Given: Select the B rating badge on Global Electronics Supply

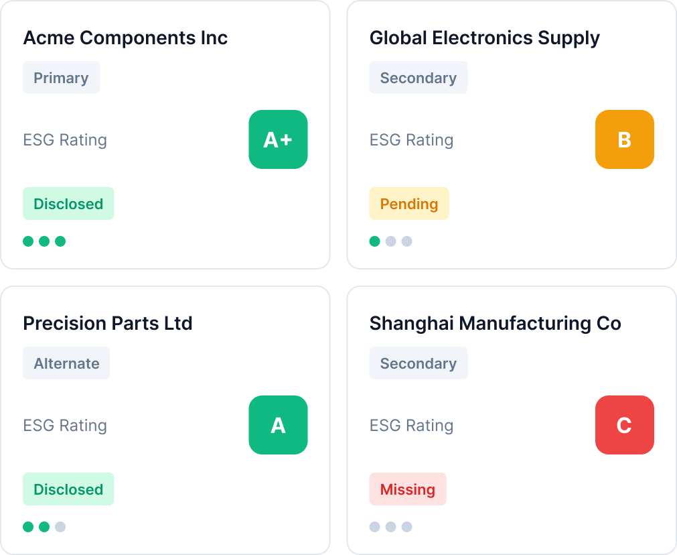Looking at the screenshot, I should [624, 139].
